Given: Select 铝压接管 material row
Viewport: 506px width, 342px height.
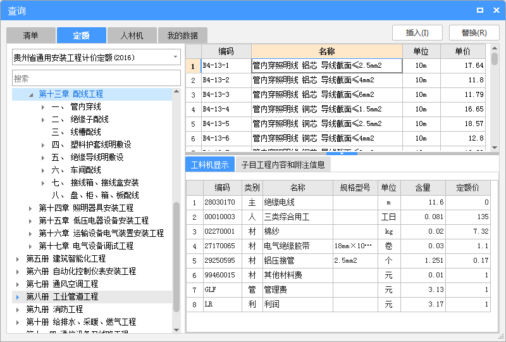Looking at the screenshot, I should pyautogui.click(x=338, y=261).
